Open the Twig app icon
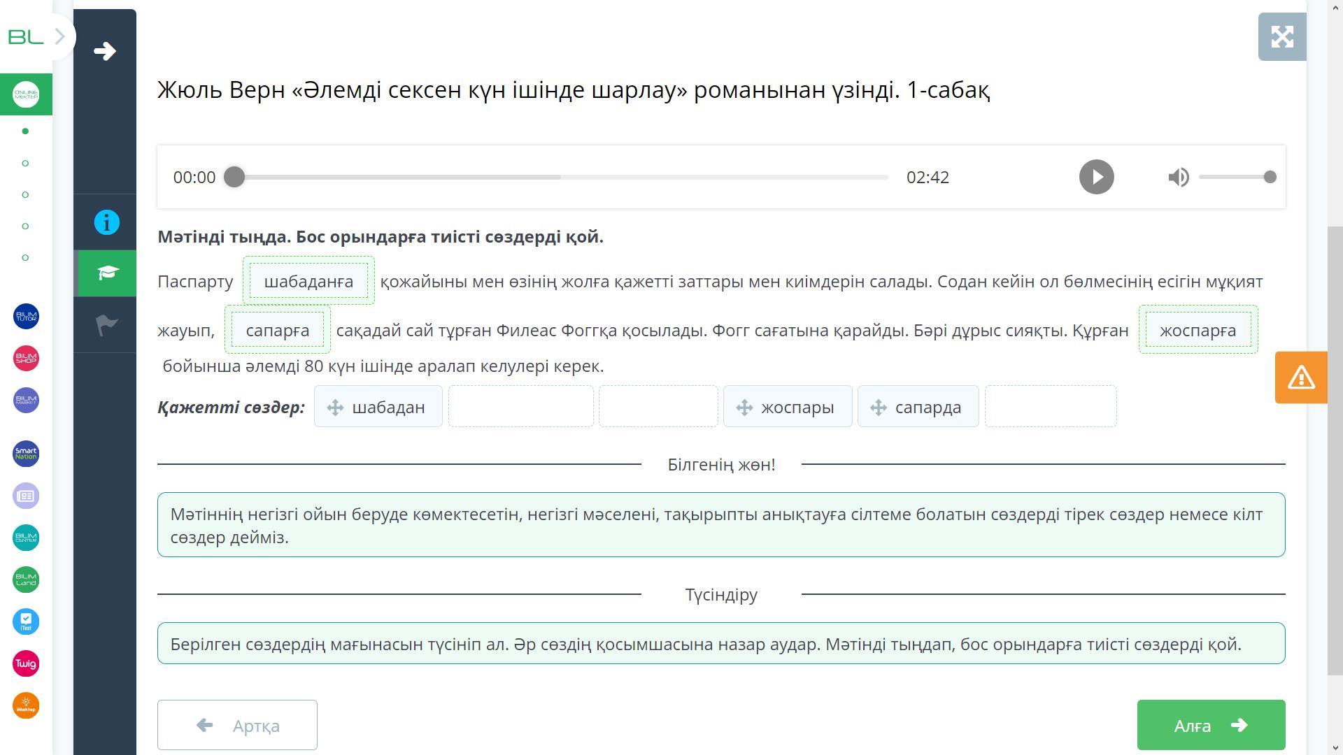1343x755 pixels. 26,663
